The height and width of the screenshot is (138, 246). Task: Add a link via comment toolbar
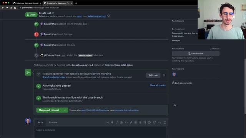(x=131, y=123)
